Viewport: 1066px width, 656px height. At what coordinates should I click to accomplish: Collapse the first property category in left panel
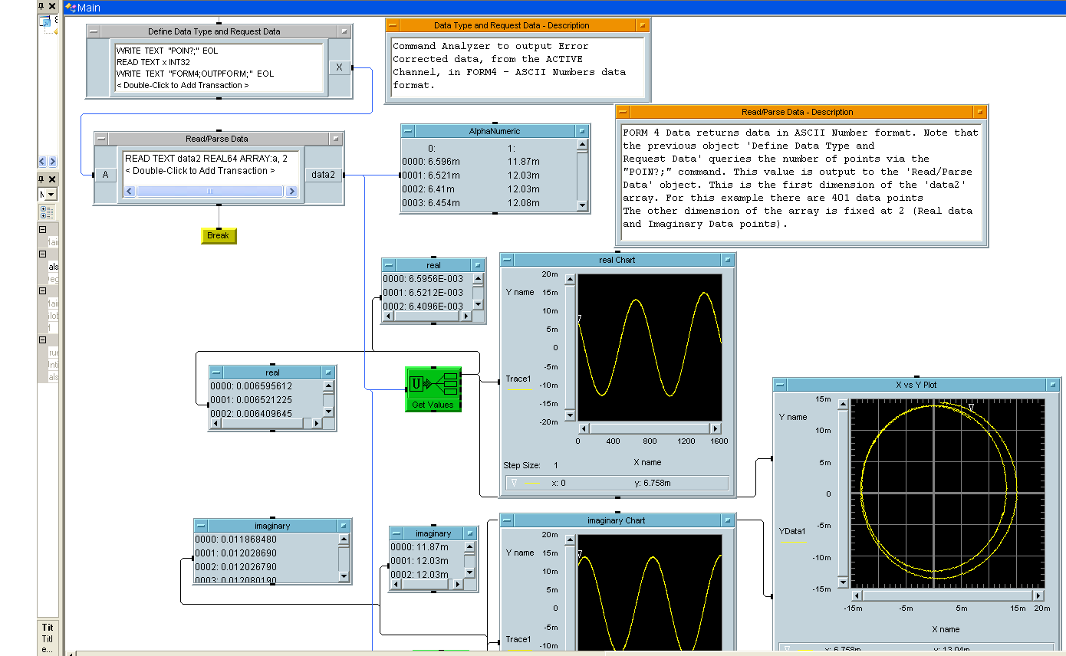coord(43,230)
